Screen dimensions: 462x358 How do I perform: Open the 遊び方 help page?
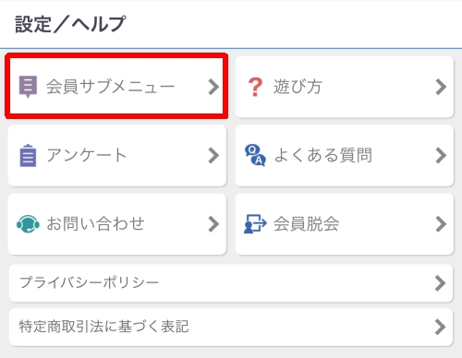pyautogui.click(x=345, y=87)
